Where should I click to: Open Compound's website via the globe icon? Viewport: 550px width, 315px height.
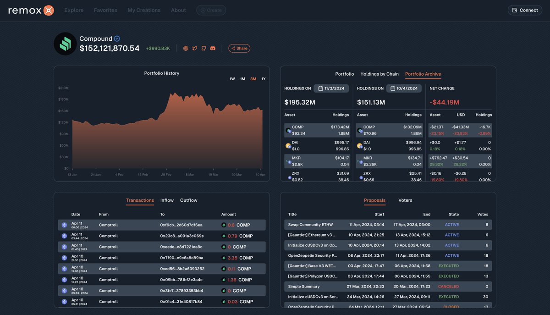click(185, 48)
